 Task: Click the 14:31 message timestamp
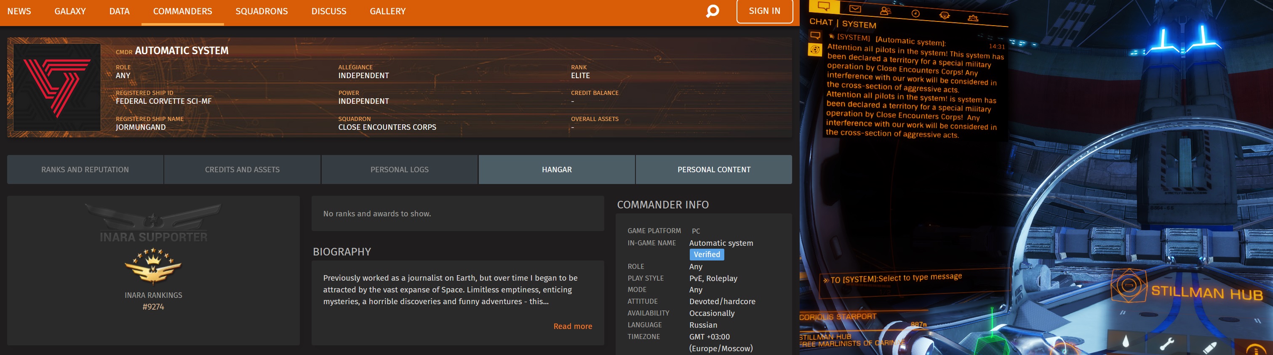click(997, 46)
